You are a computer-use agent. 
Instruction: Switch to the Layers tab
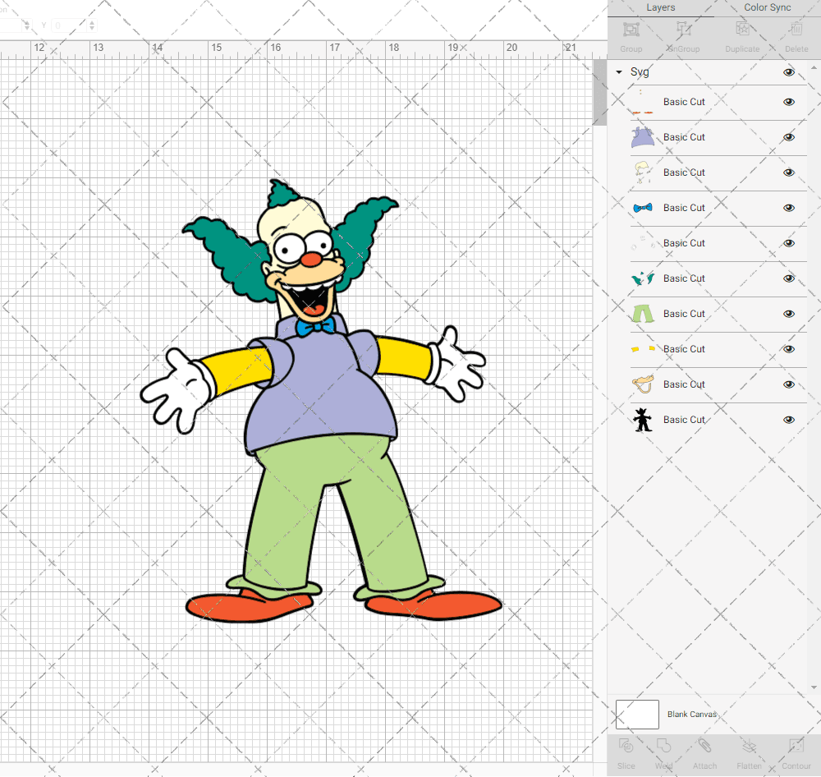(661, 8)
